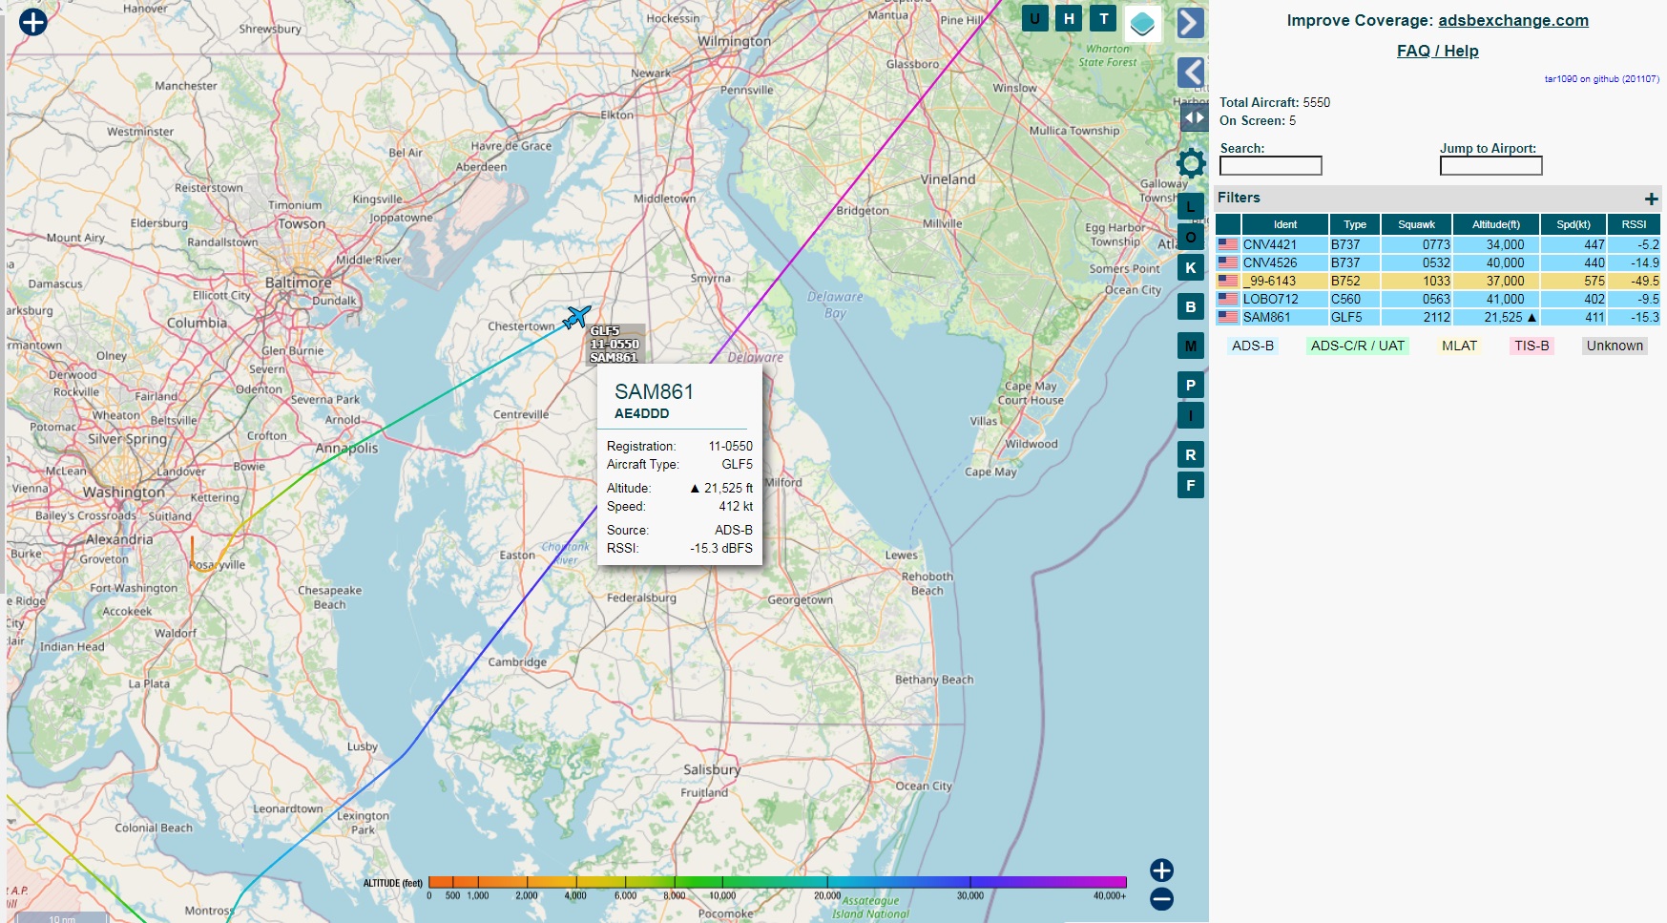Open settings with the gear icon

1191,163
